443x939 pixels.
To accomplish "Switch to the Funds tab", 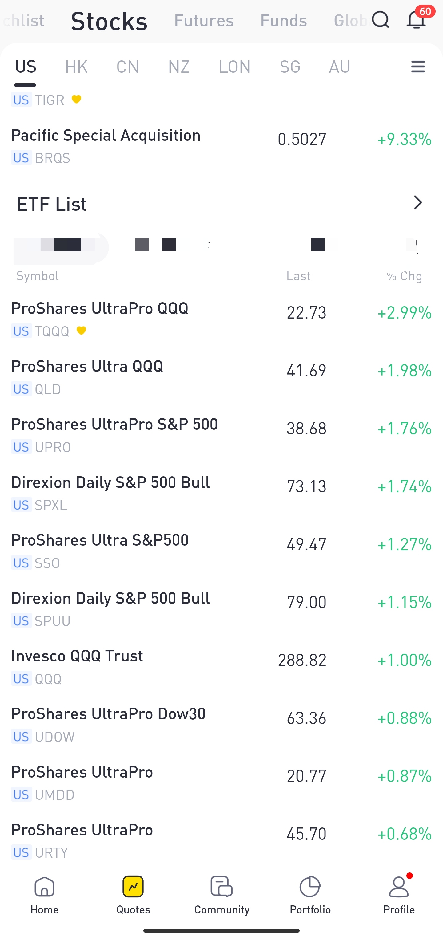I will point(284,20).
